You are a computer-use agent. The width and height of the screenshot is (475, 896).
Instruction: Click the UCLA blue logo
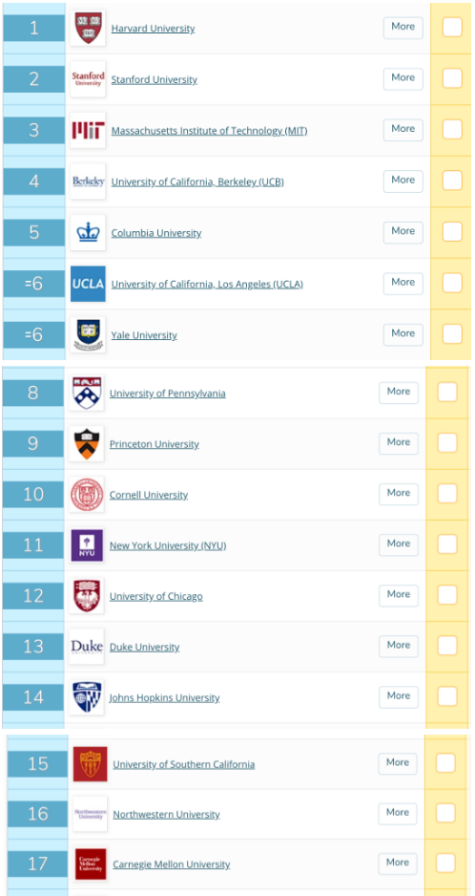click(88, 284)
